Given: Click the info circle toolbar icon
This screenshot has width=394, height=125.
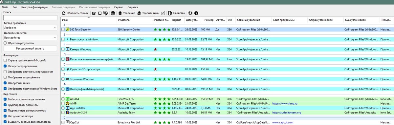Looking at the screenshot, I should 196,13.
